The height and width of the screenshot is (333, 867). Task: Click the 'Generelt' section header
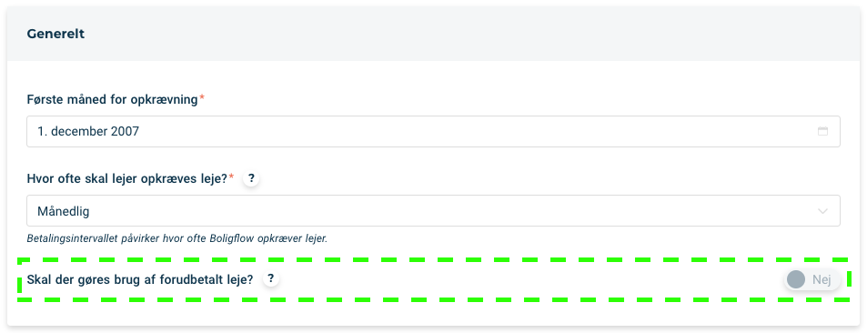click(x=55, y=34)
